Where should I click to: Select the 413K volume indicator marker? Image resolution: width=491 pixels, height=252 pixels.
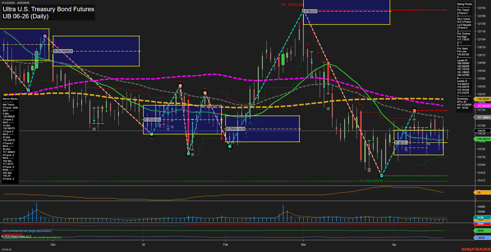click(481, 218)
